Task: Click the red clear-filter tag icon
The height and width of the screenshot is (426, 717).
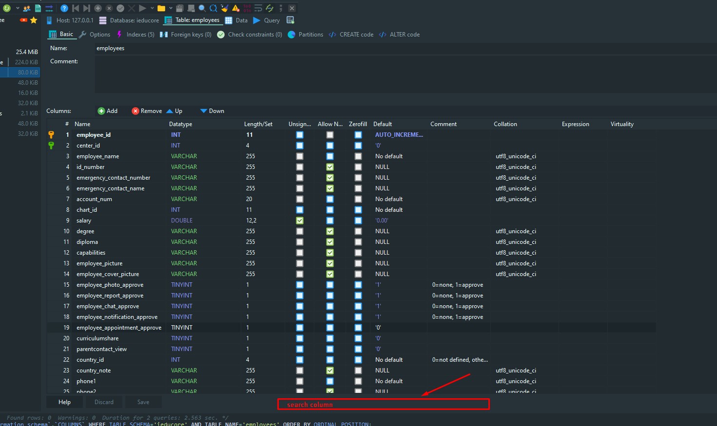Action: 23,20
